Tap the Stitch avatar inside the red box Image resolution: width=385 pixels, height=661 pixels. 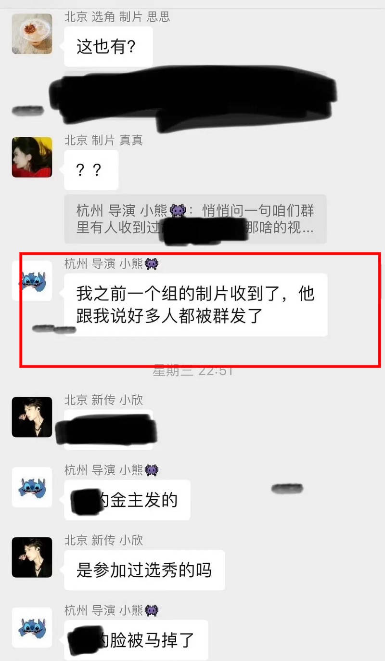32,281
